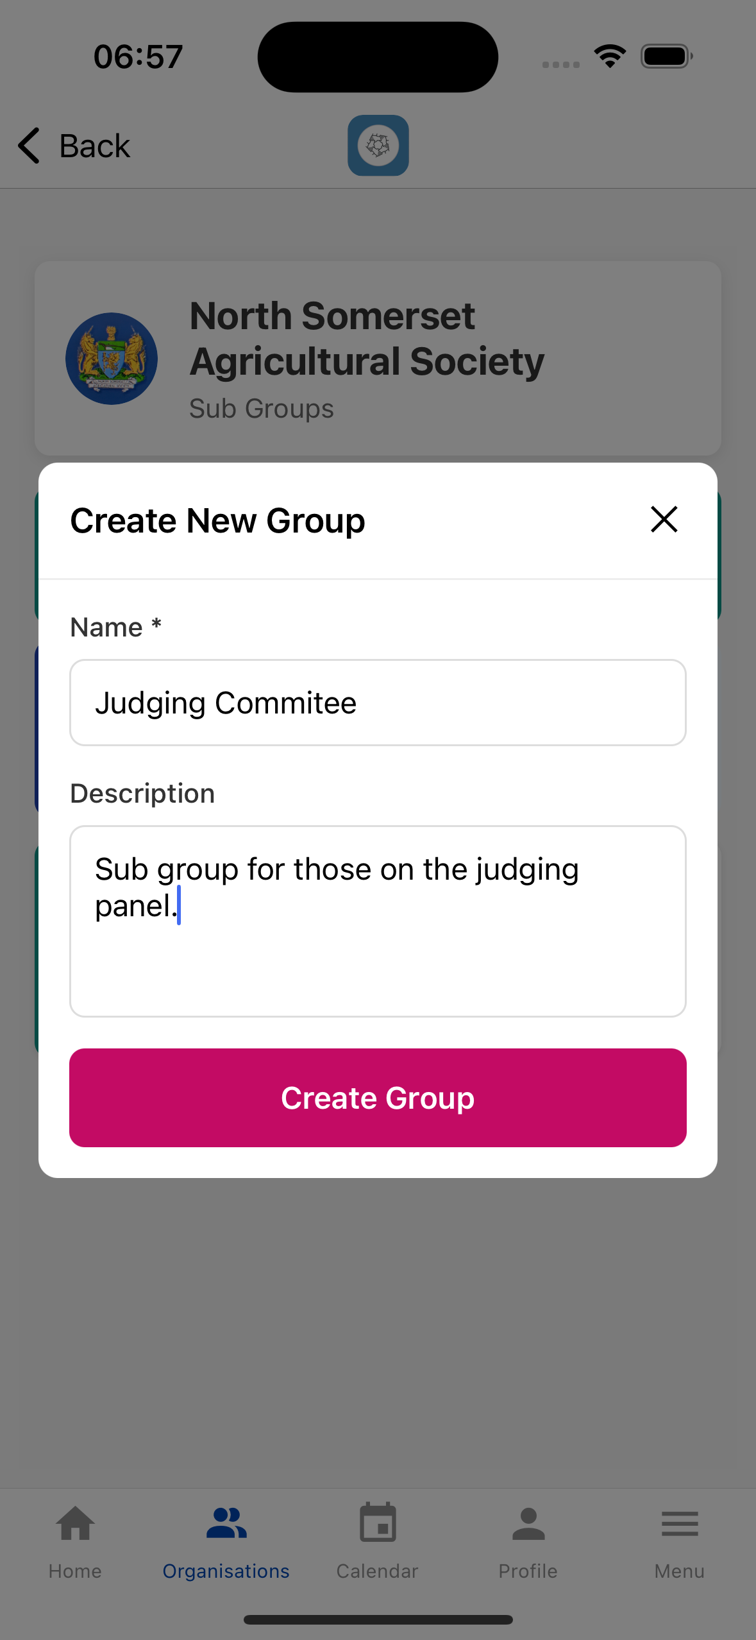Select the Judging Commitee text in Name field
Screen dimensions: 756x1640
click(x=226, y=703)
